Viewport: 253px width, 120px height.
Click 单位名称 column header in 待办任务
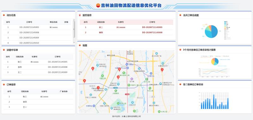[x=53, y=22]
